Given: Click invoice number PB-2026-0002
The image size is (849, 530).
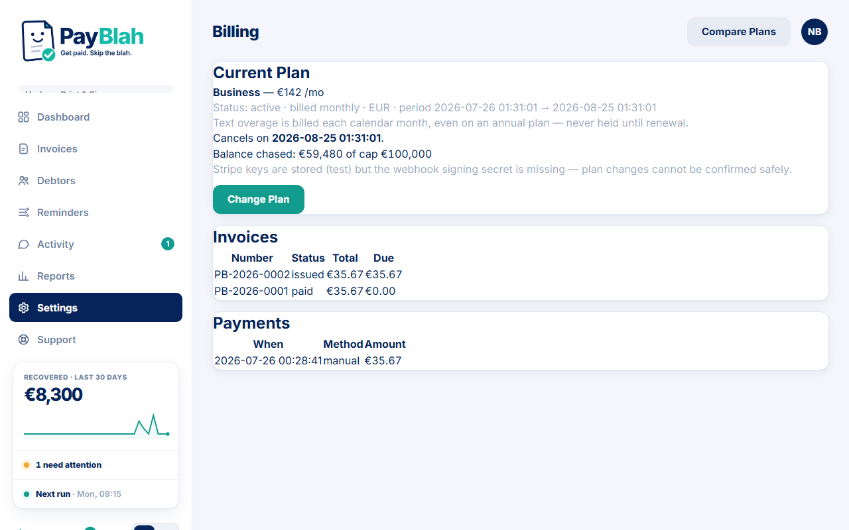Looking at the screenshot, I should coord(252,274).
